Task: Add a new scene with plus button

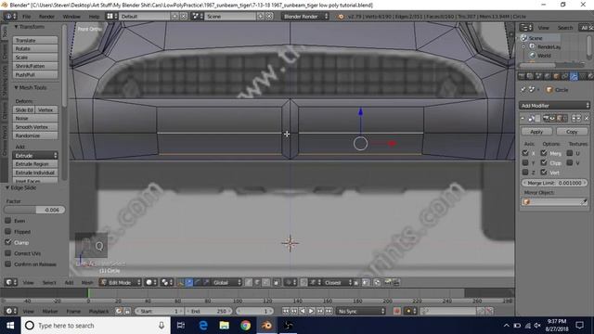Action: tap(261, 17)
